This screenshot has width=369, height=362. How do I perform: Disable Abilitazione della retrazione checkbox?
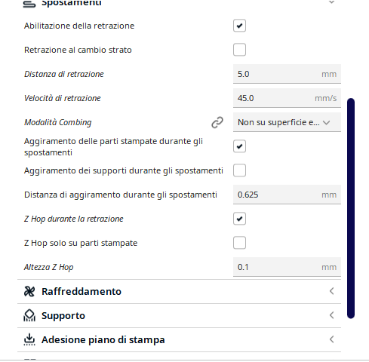tap(239, 26)
